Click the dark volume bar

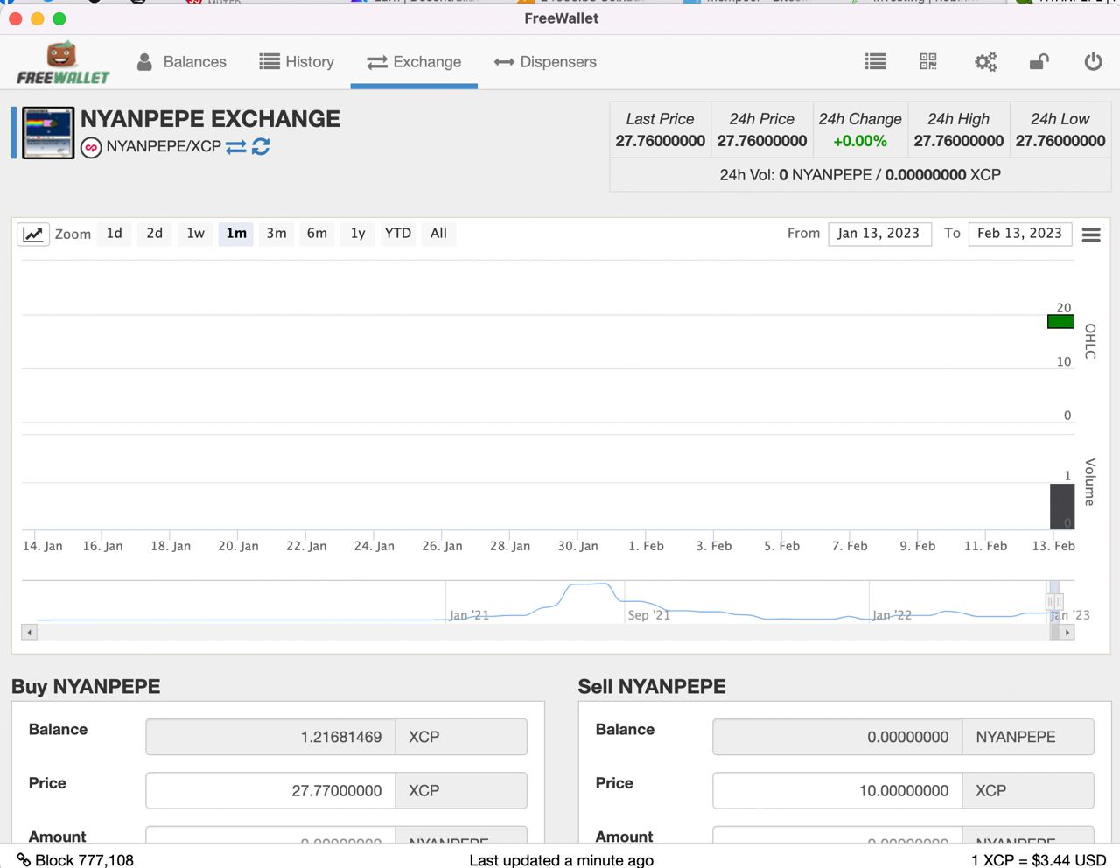pos(1062,507)
